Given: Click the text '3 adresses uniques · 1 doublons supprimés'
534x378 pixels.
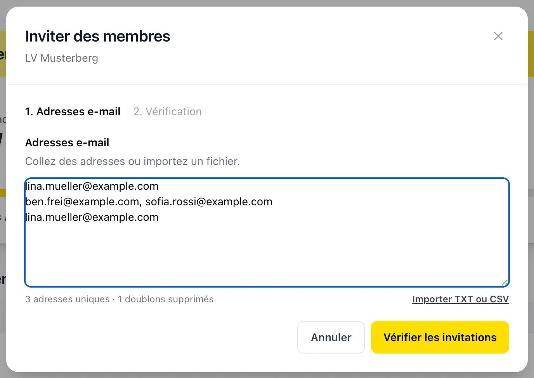Looking at the screenshot, I should click(120, 299).
